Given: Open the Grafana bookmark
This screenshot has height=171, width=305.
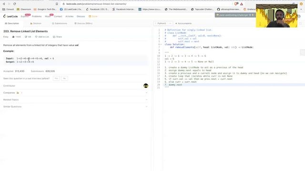Looking at the screenshot, I should [249, 9].
